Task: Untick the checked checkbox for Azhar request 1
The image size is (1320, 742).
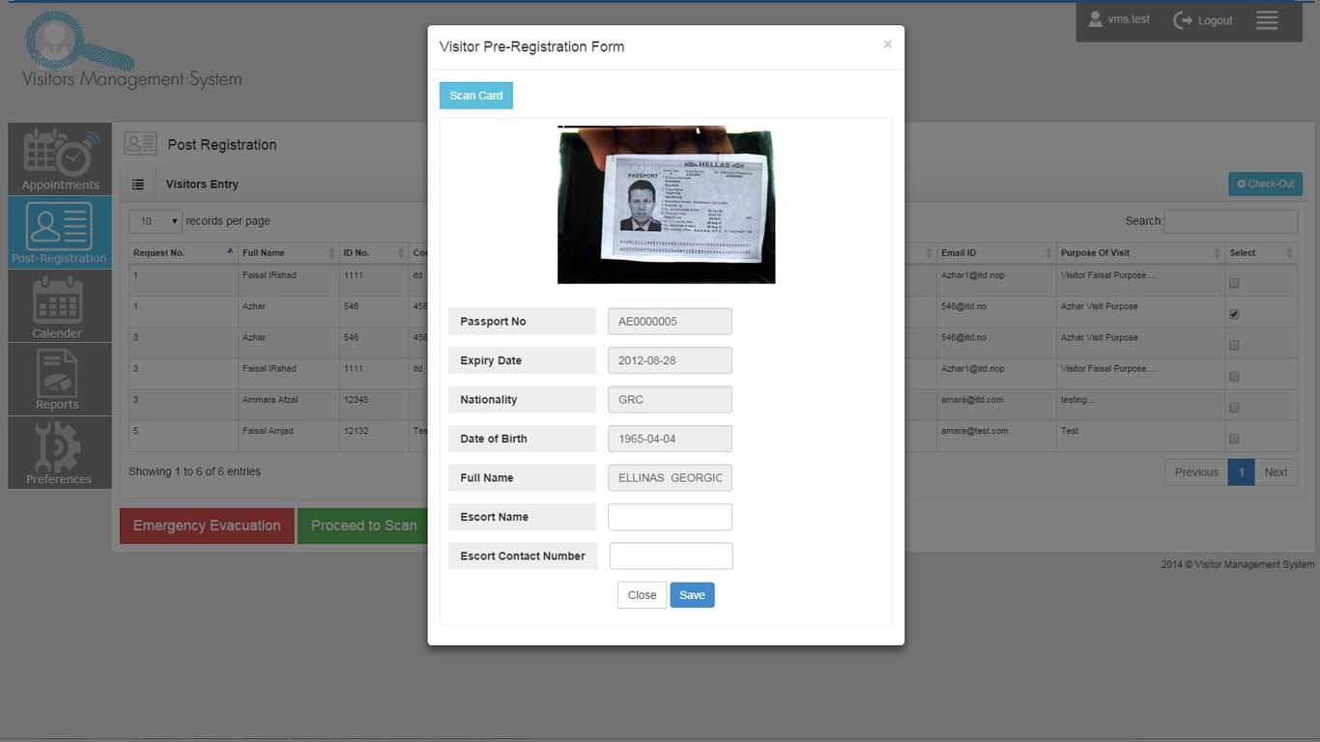Action: coord(1233,314)
